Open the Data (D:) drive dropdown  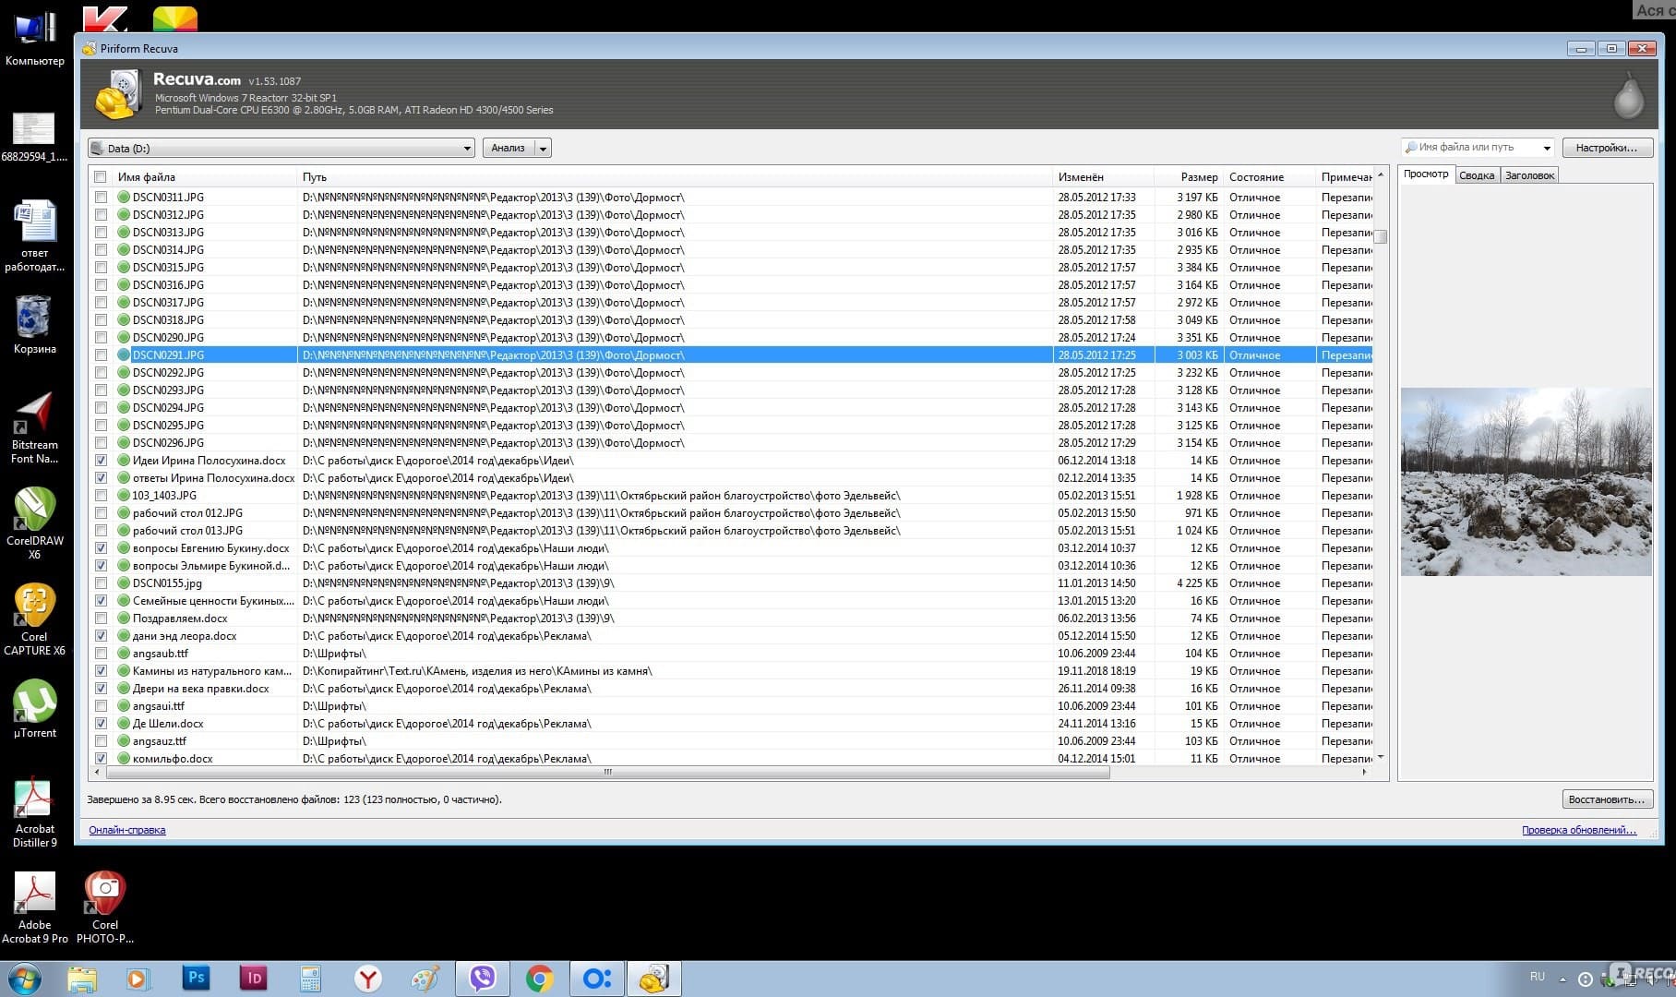coord(467,149)
